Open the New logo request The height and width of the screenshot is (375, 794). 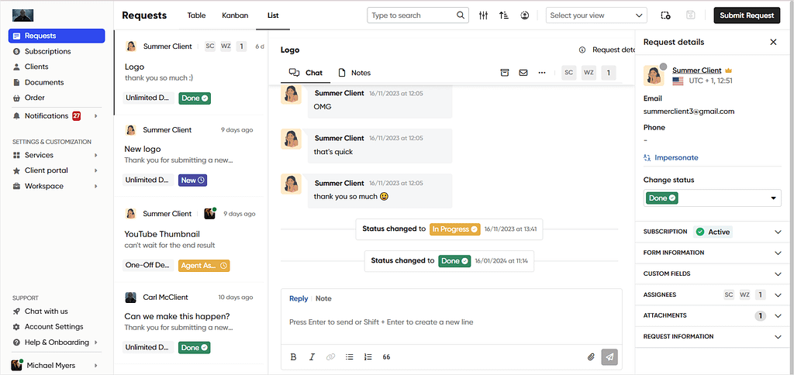pyautogui.click(x=191, y=156)
